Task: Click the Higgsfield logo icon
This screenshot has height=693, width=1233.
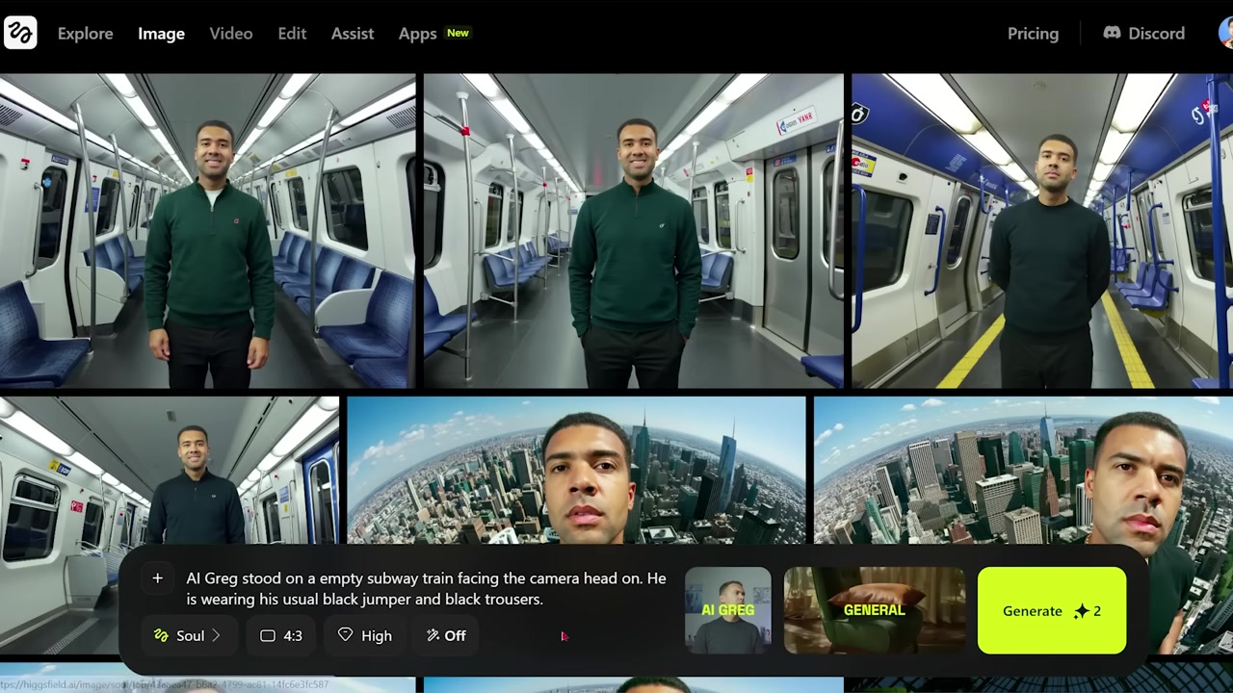Action: point(20,33)
